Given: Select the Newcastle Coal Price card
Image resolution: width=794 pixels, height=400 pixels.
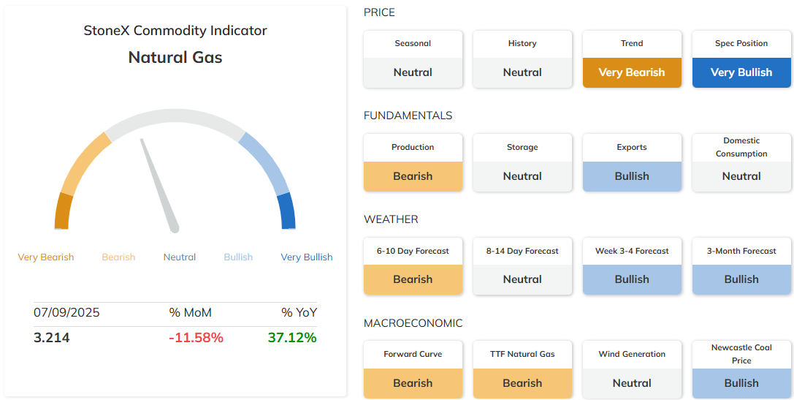Looking at the screenshot, I should point(741,369).
